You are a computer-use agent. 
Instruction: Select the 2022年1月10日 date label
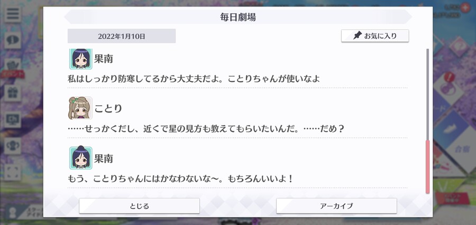tap(122, 36)
